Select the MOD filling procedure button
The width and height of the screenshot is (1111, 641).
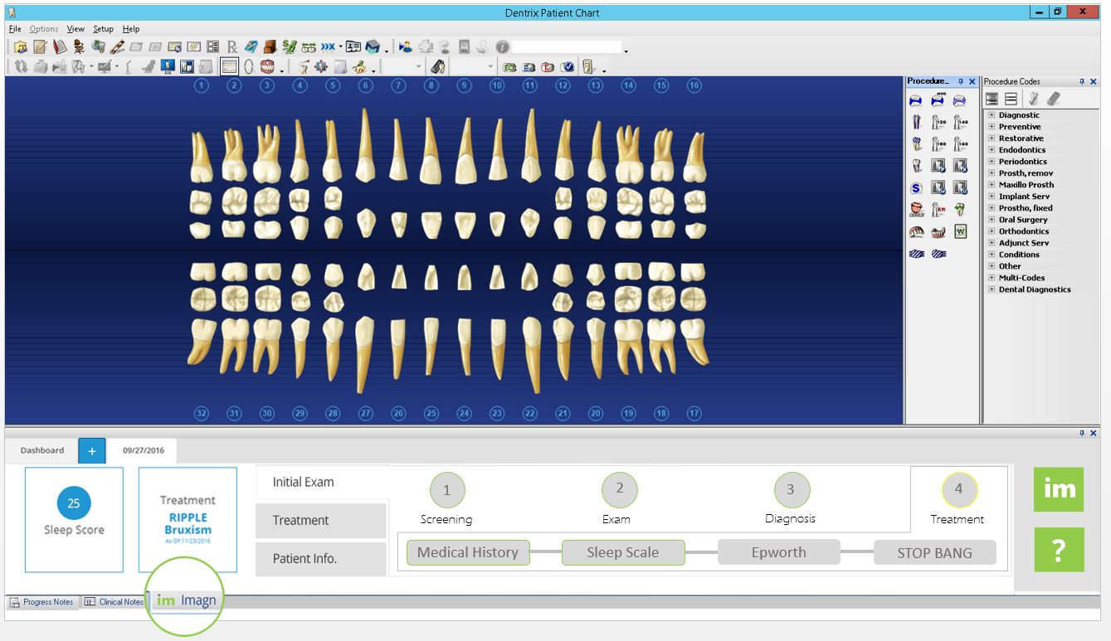pyautogui.click(x=938, y=99)
